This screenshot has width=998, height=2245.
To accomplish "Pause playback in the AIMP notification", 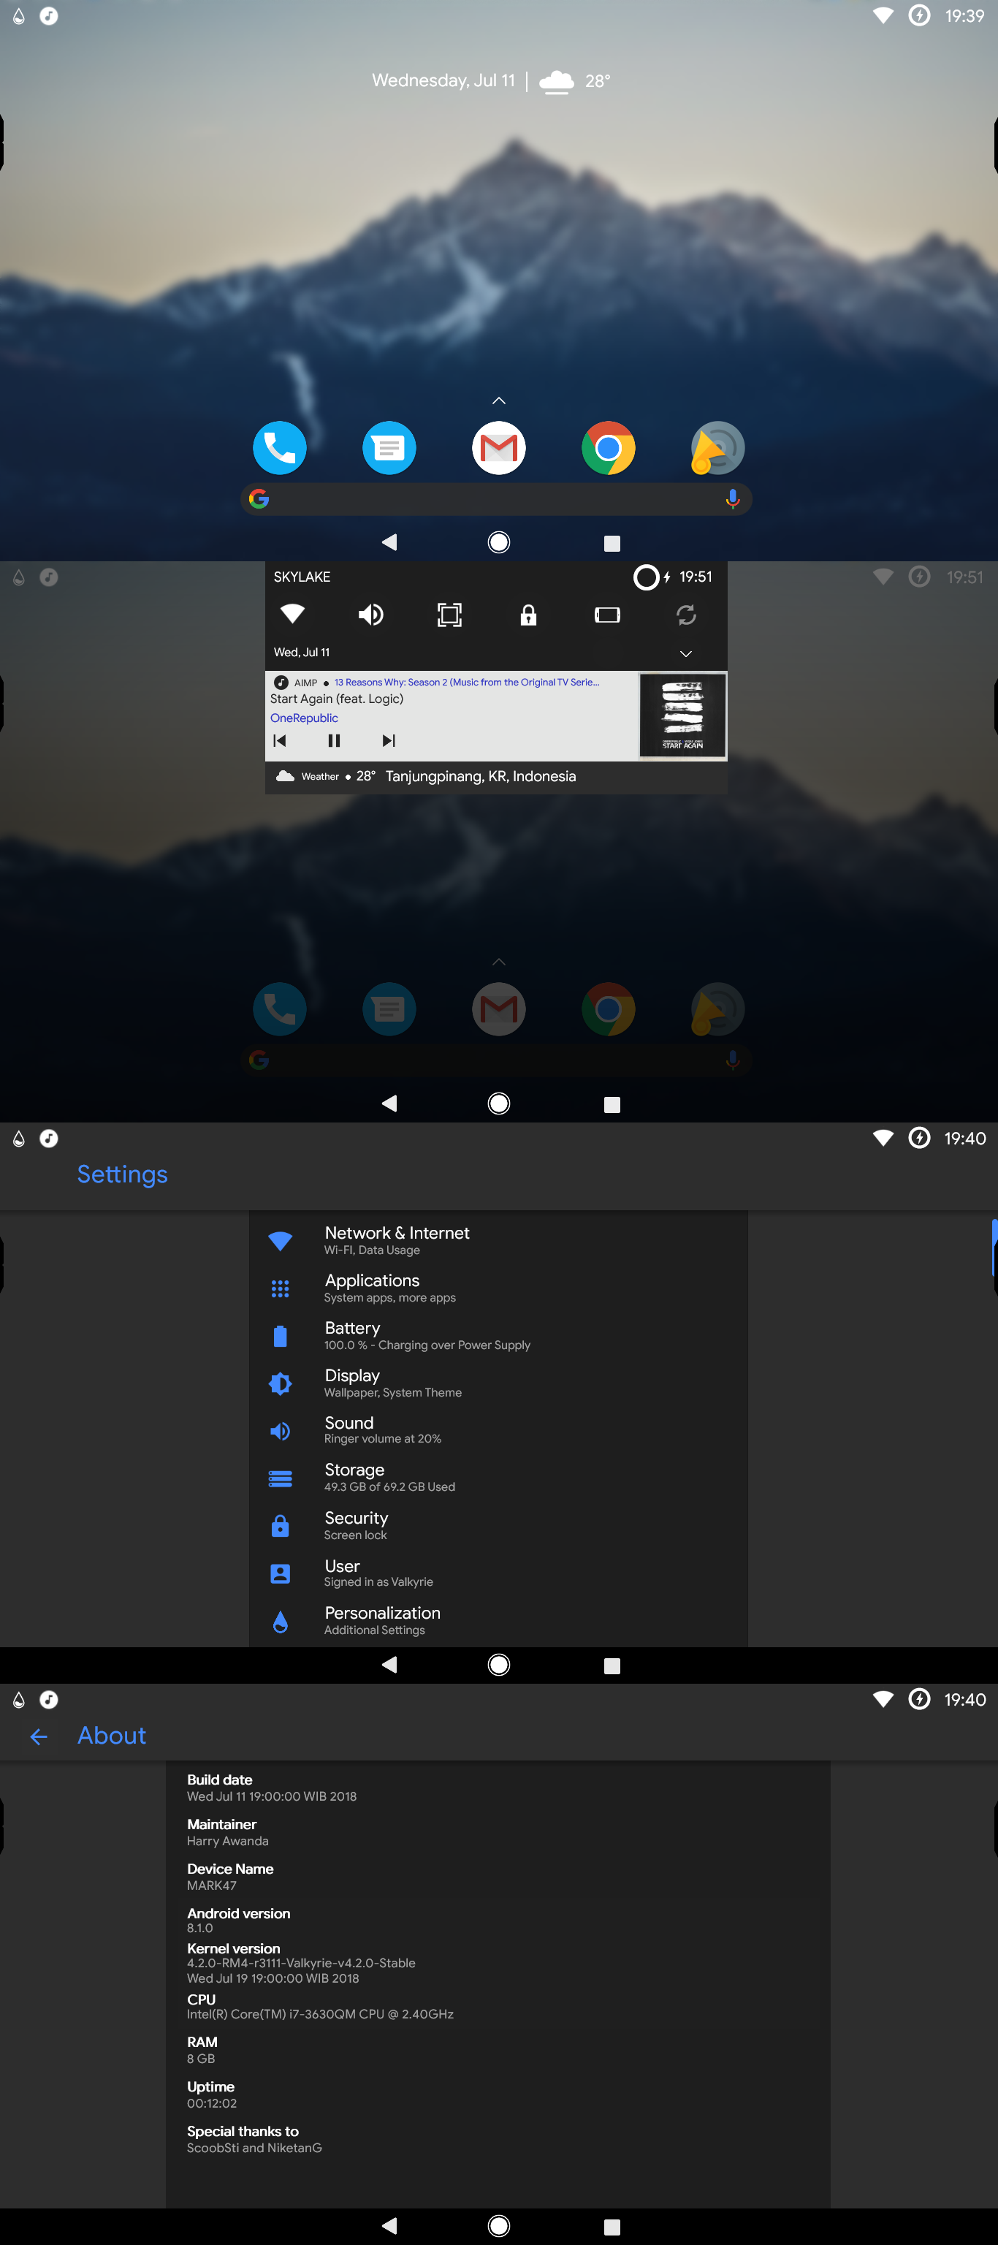I will pyautogui.click(x=334, y=741).
